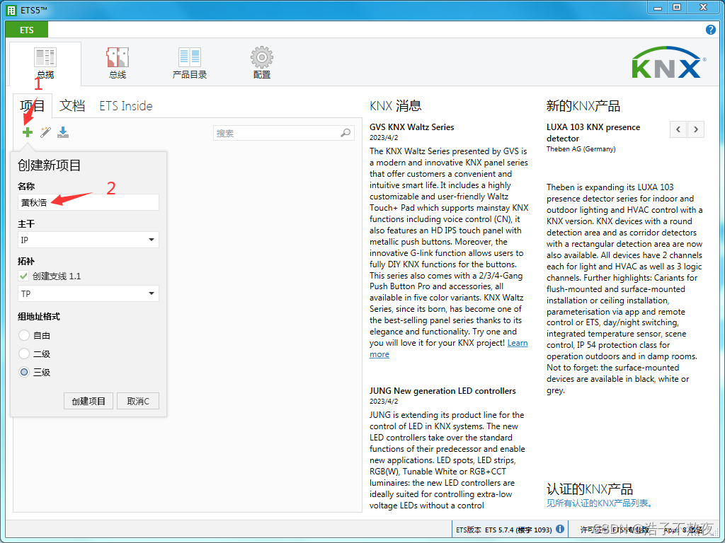Follow the Learn more link

[x=518, y=343]
